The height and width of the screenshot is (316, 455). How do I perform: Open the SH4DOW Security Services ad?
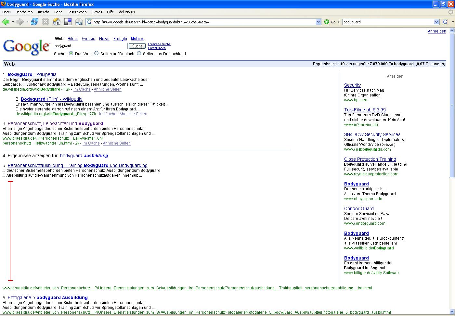[372, 134]
